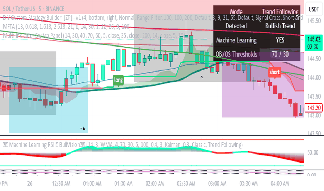Click the 03:00 AM time axis label
The width and height of the screenshot is (324, 191).
coord(217,184)
